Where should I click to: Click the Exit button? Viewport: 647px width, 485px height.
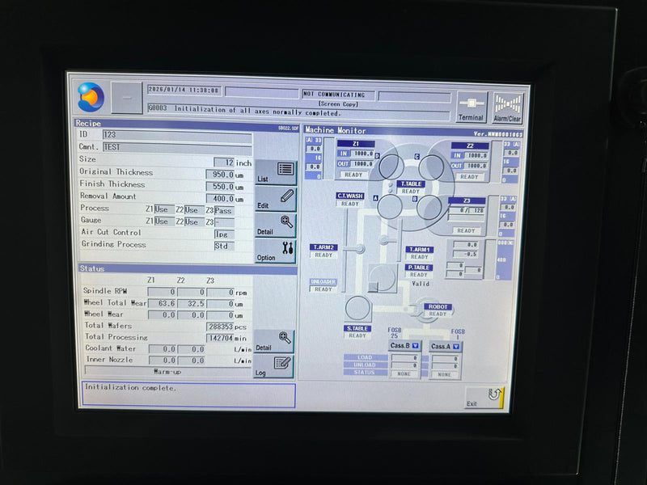(x=484, y=398)
